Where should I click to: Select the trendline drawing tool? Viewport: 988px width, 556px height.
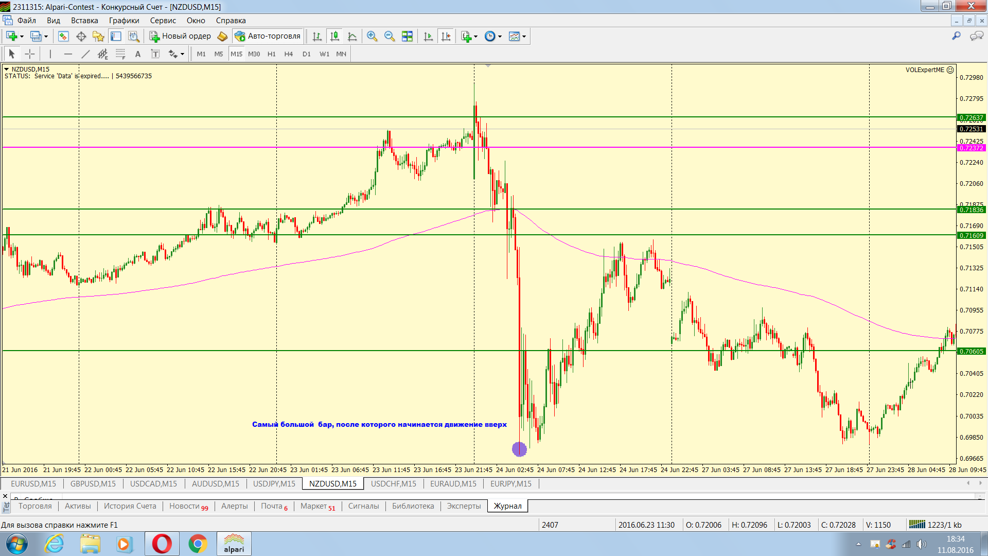pos(85,54)
